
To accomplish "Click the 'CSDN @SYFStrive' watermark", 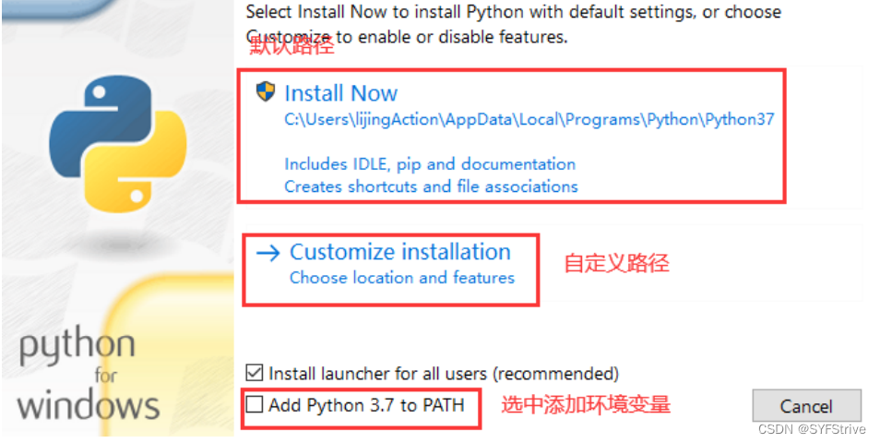I will point(812,429).
